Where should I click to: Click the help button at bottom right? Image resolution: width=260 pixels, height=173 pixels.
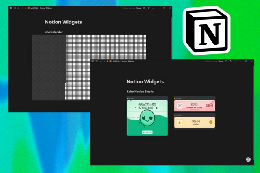coord(248,160)
